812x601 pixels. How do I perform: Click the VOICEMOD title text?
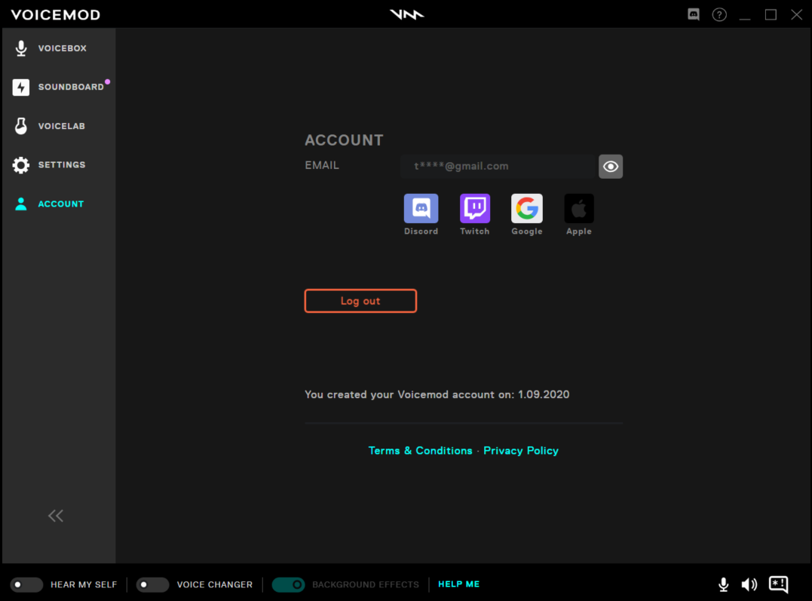click(x=56, y=14)
